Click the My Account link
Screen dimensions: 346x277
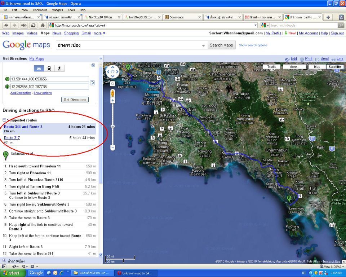click(x=308, y=33)
